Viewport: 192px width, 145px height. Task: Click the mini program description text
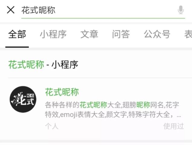113,110
